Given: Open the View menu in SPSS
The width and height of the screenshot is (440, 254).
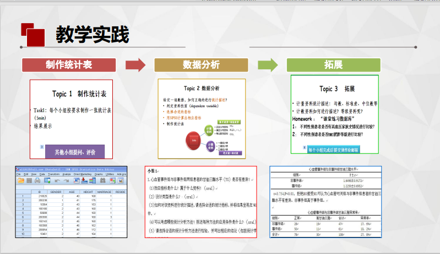Looking at the screenshot, I should (x=34, y=174).
